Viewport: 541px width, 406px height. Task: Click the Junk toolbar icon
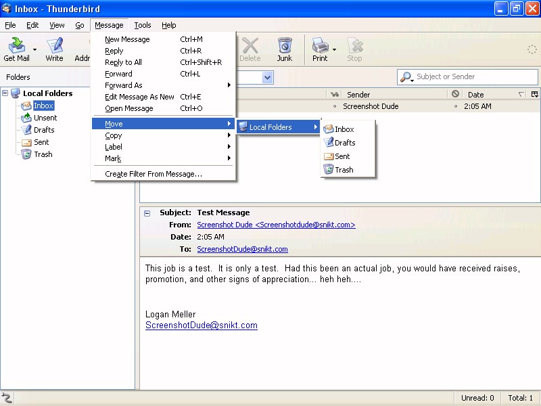point(285,49)
